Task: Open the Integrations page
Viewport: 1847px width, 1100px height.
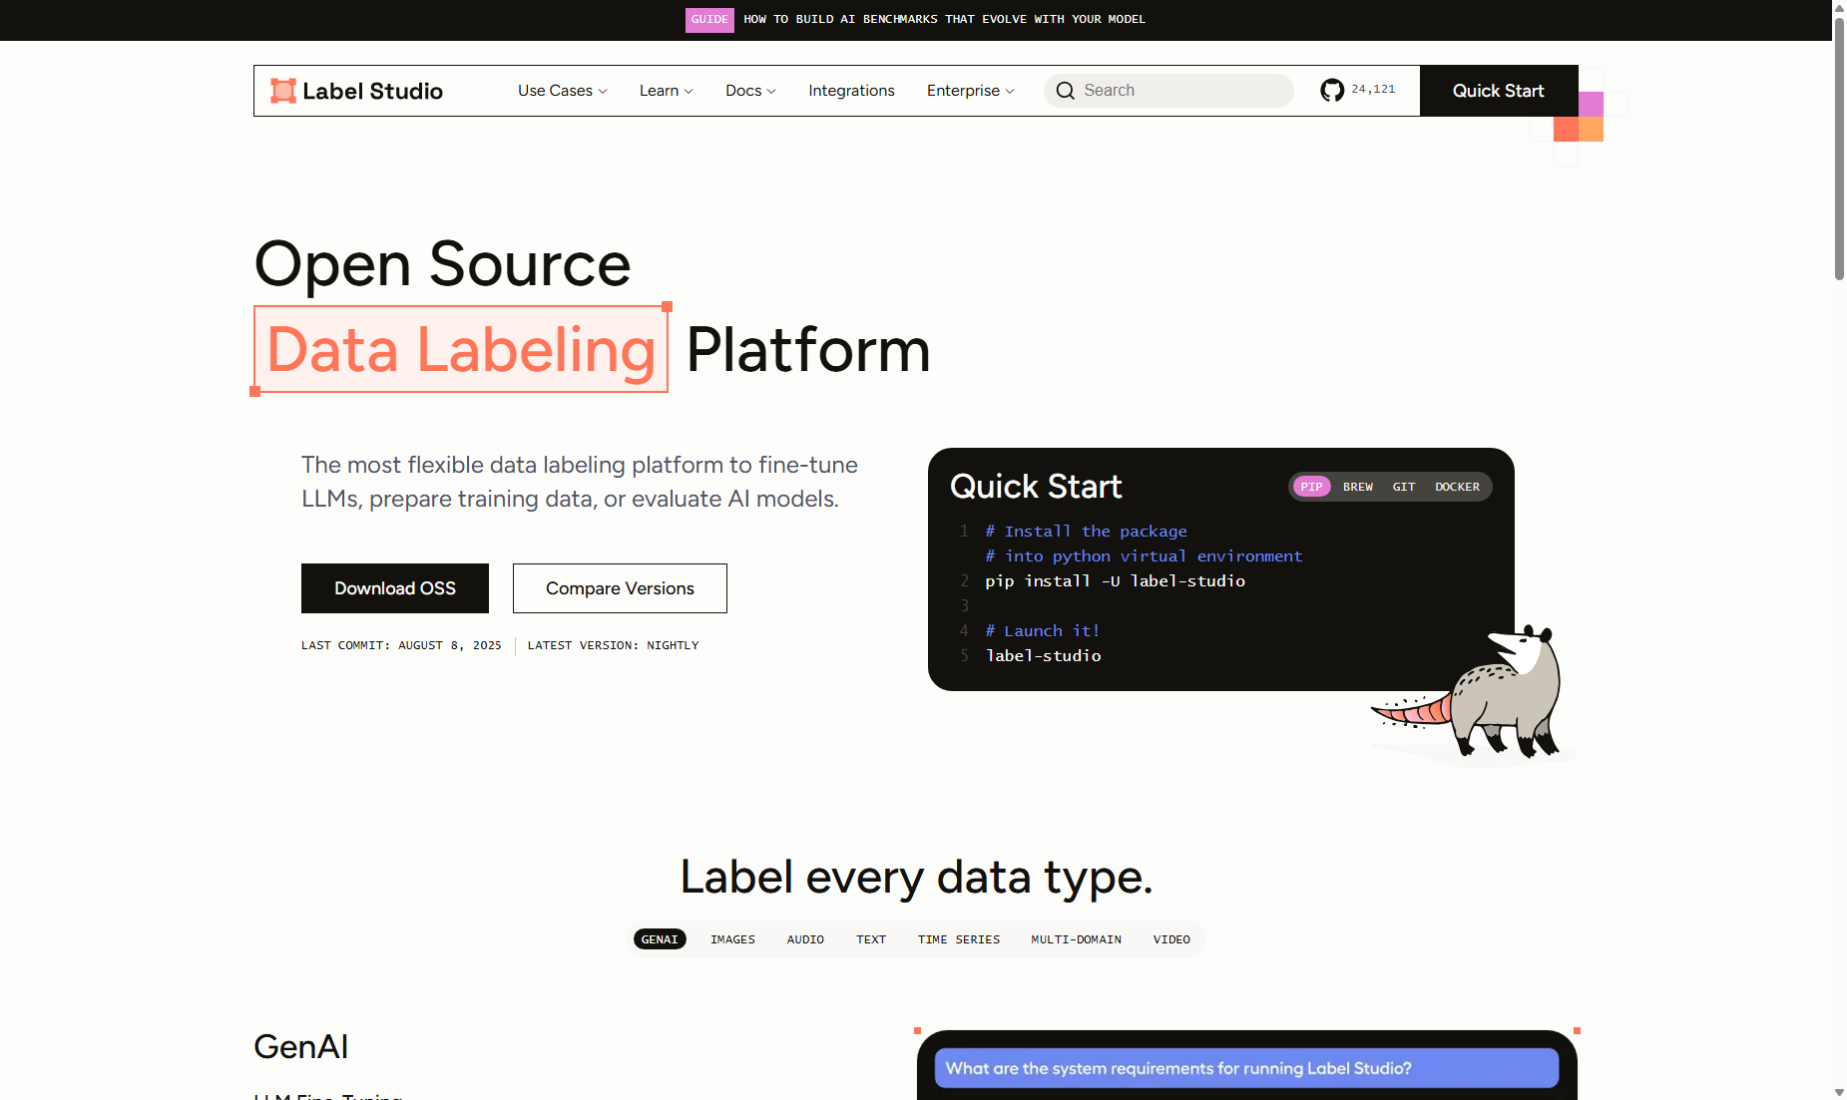Action: point(851,91)
